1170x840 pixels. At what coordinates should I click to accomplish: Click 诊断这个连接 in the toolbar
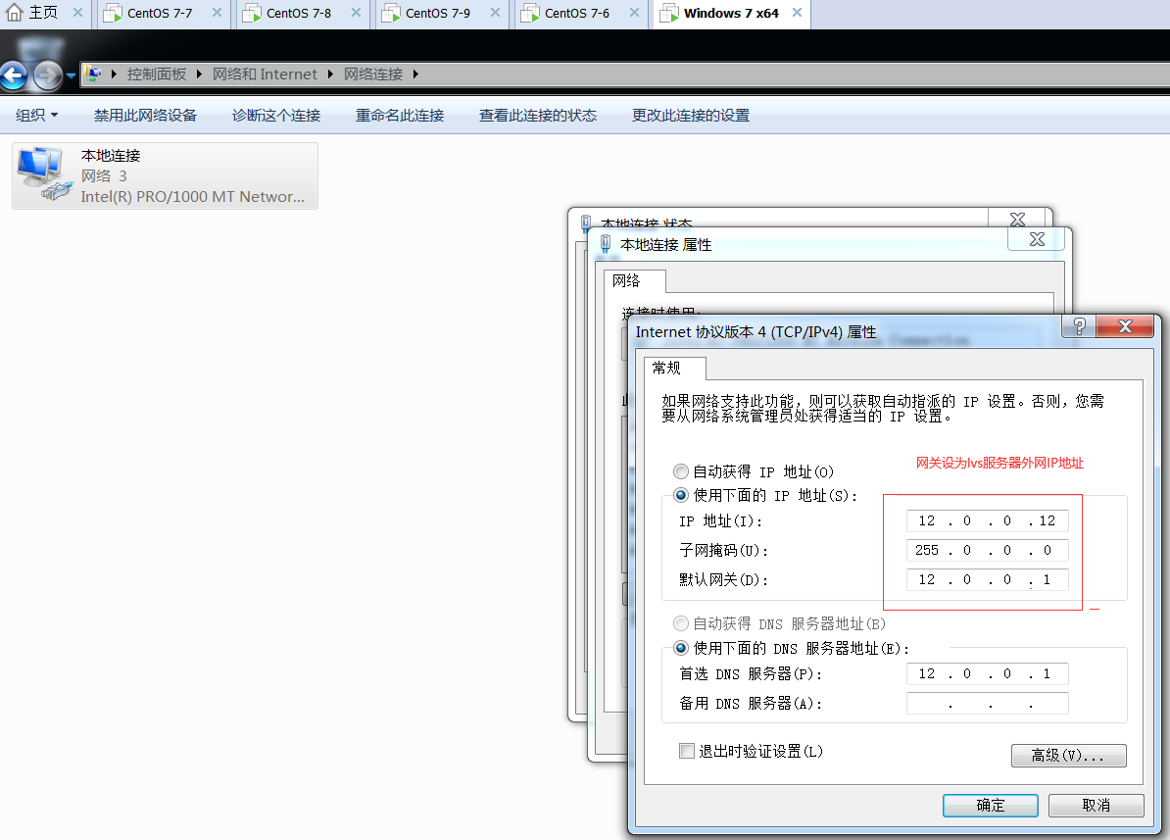point(276,115)
